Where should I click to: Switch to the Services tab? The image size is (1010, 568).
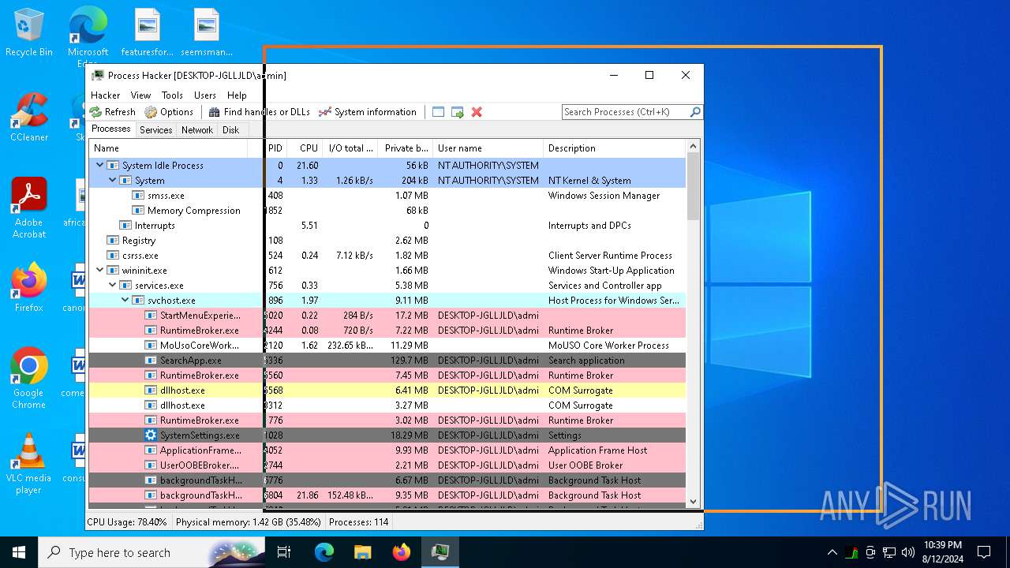point(156,130)
